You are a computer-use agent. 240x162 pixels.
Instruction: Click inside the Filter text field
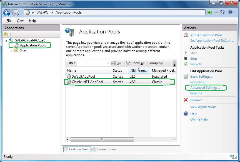click(92, 63)
